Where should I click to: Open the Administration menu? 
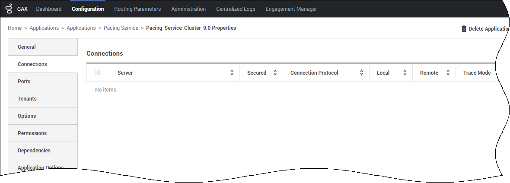coord(188,9)
